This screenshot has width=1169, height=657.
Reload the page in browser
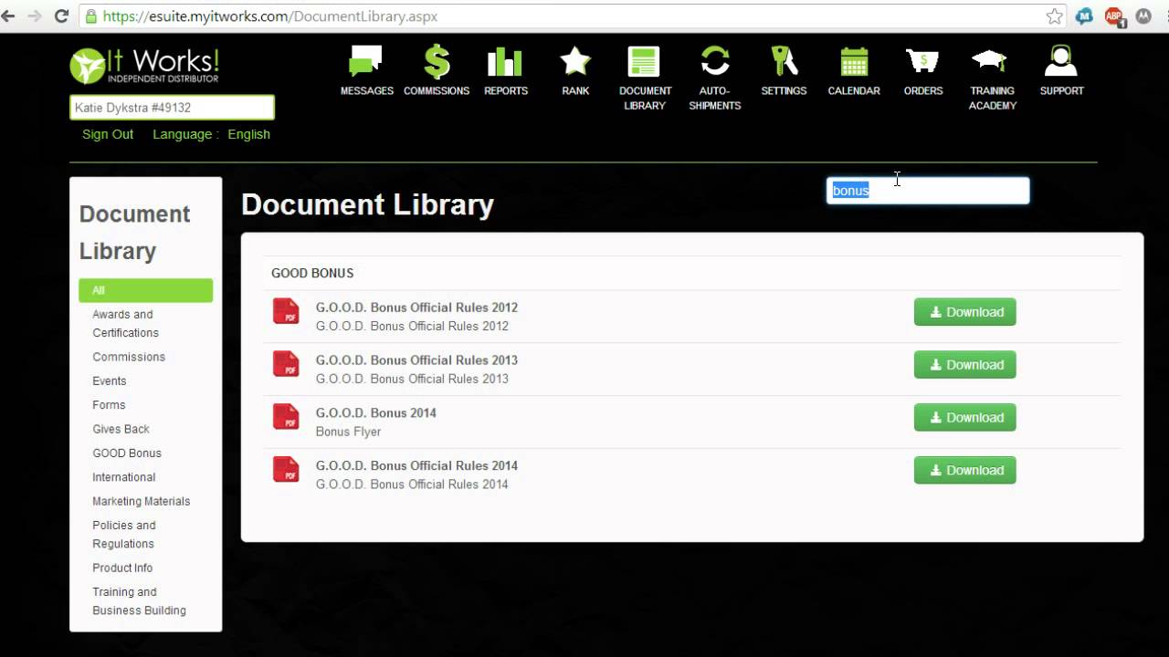[x=62, y=16]
